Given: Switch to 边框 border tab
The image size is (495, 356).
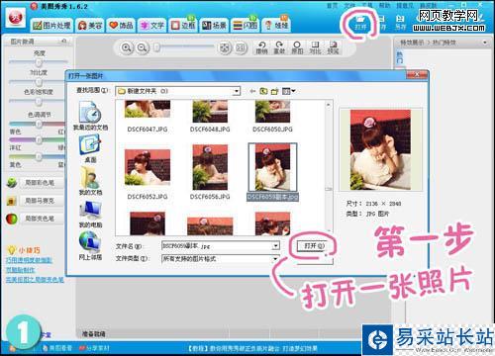Looking at the screenshot, I should 183,25.
